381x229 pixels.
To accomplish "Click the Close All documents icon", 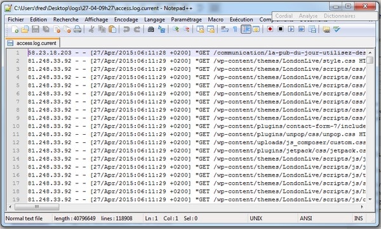I will (67, 30).
